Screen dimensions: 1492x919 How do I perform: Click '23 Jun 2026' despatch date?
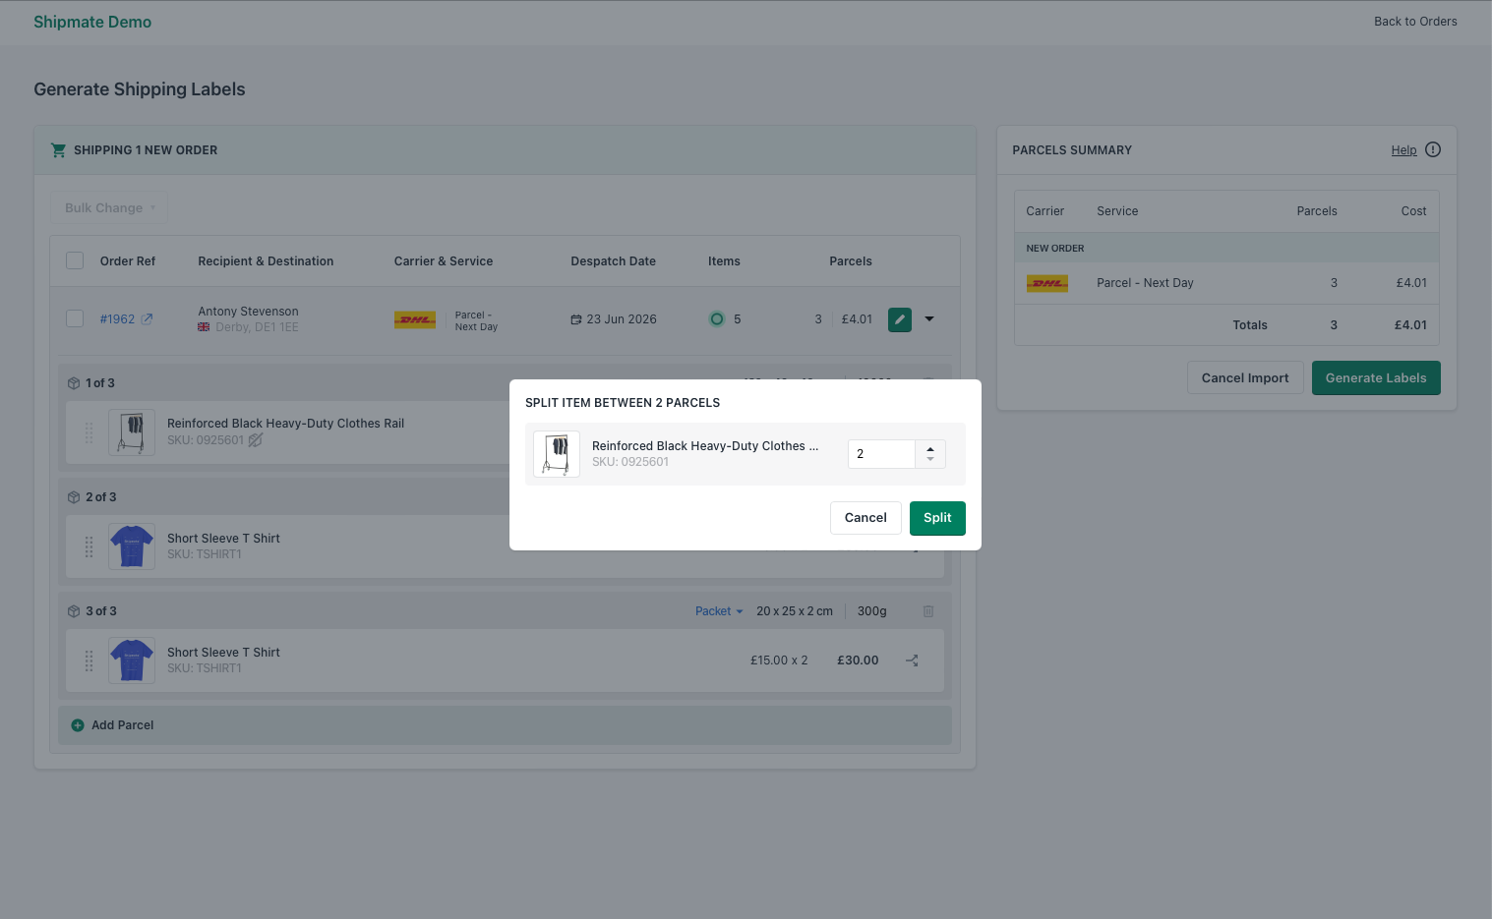[x=622, y=319]
